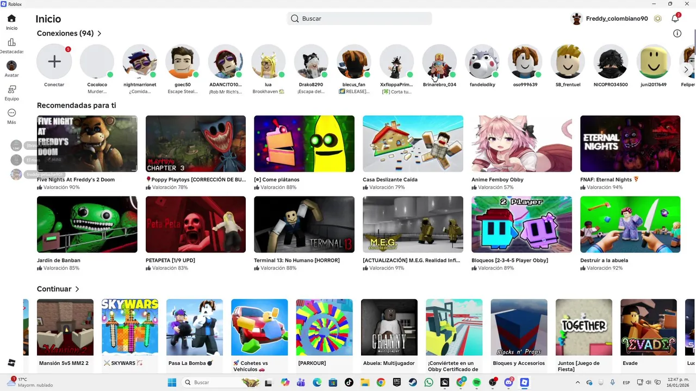Open lua friend avatar
This screenshot has width=696, height=391.
(268, 61)
